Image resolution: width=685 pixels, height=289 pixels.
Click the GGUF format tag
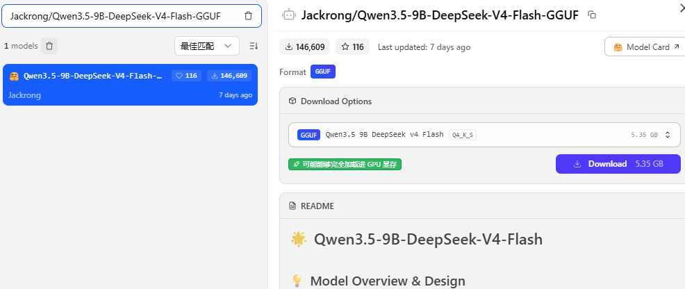(x=323, y=72)
